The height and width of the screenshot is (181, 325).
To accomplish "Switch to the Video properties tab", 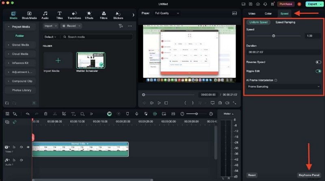I will (x=251, y=13).
